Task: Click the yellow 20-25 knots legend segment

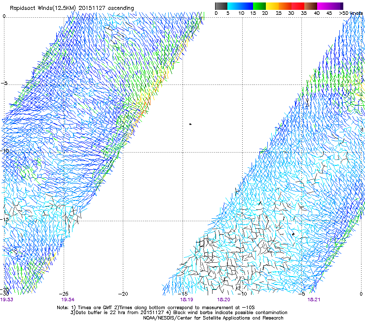Action: tap(272, 6)
